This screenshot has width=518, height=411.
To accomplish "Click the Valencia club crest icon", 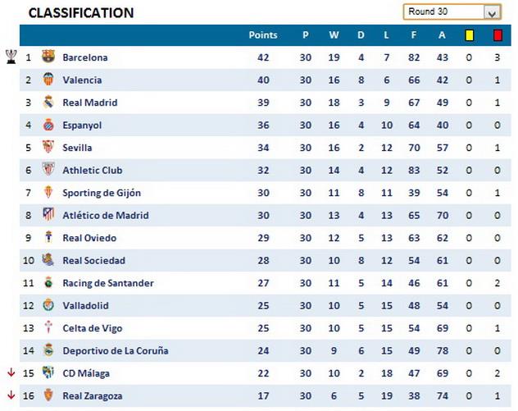I will tap(48, 80).
